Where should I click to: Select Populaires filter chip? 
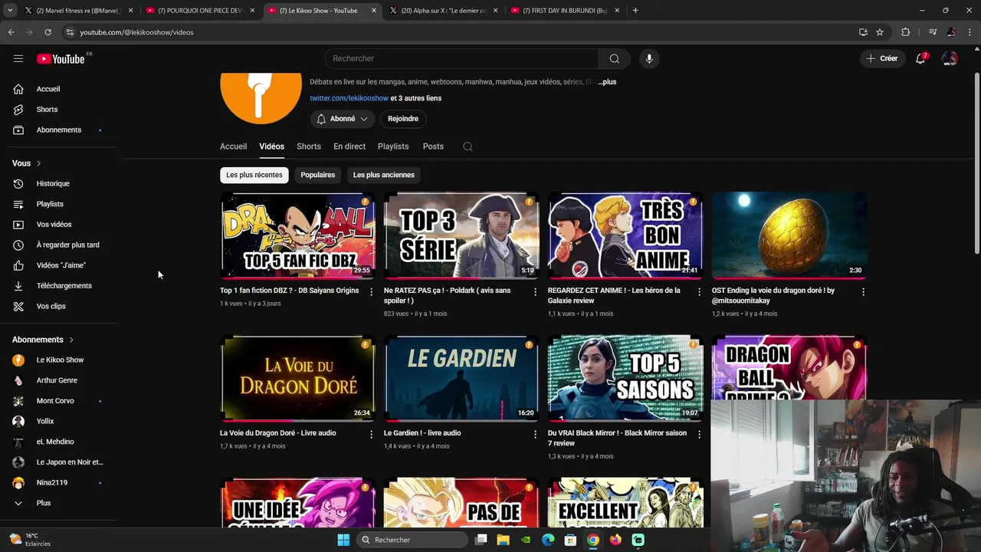[x=318, y=175]
